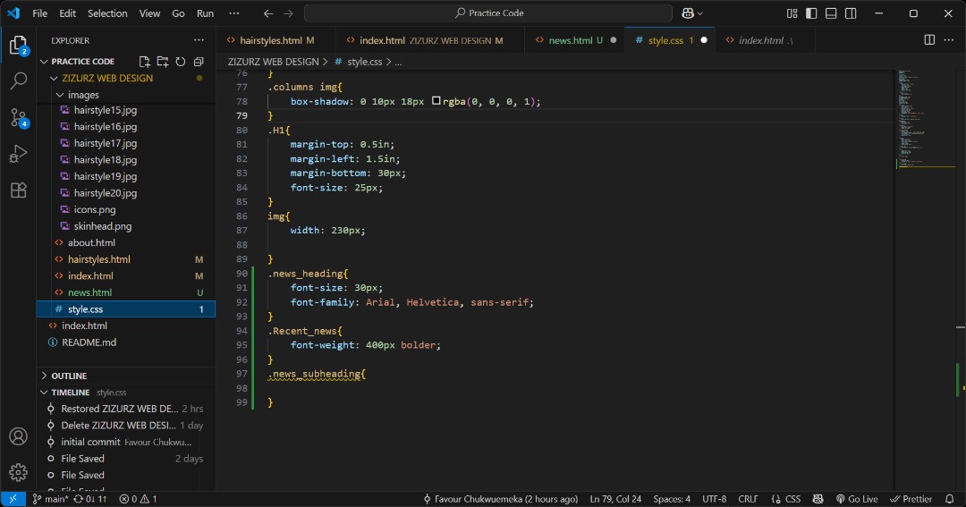Click the code minimap
Image resolution: width=966 pixels, height=507 pixels.
[924, 117]
